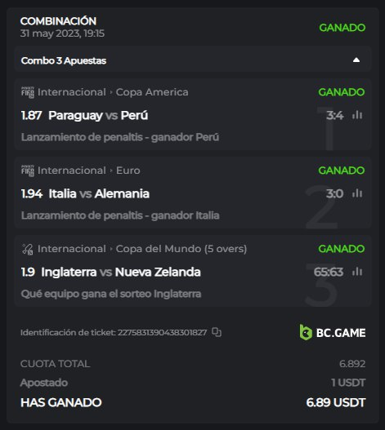Open Copa del Mundo (5 overs) link
Image resolution: width=385 pixels, height=430 pixels.
click(x=181, y=249)
